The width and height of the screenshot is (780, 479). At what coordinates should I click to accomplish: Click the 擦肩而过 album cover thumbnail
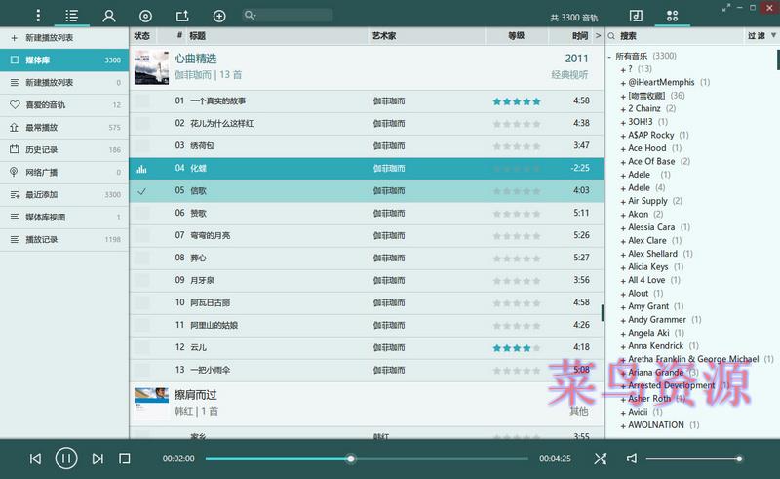pyautogui.click(x=151, y=403)
